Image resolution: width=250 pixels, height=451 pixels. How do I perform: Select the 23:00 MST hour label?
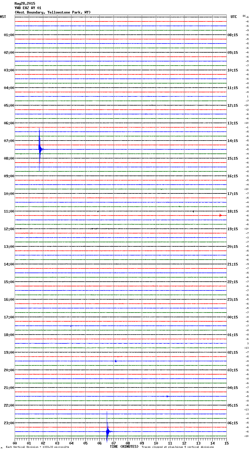[x=9, y=423]
